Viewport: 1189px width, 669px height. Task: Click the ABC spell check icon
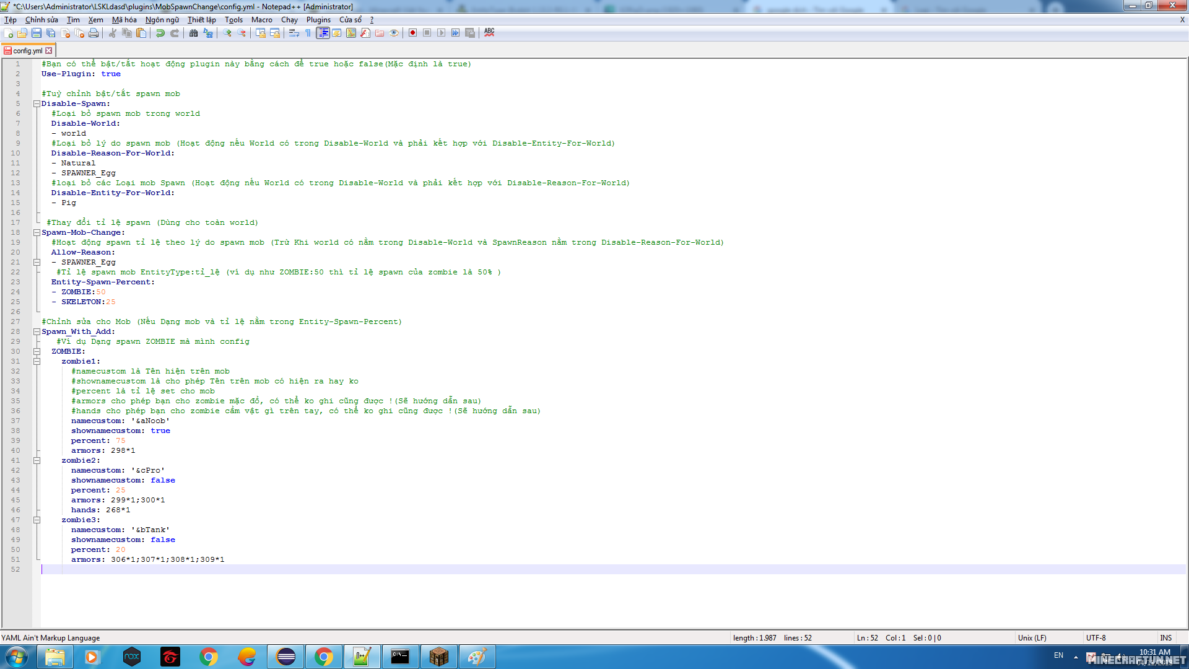click(x=489, y=33)
